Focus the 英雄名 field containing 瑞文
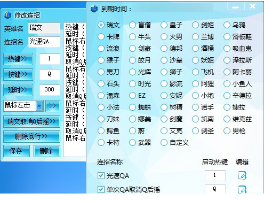Viewport: 264px width, 201px height. point(44,28)
